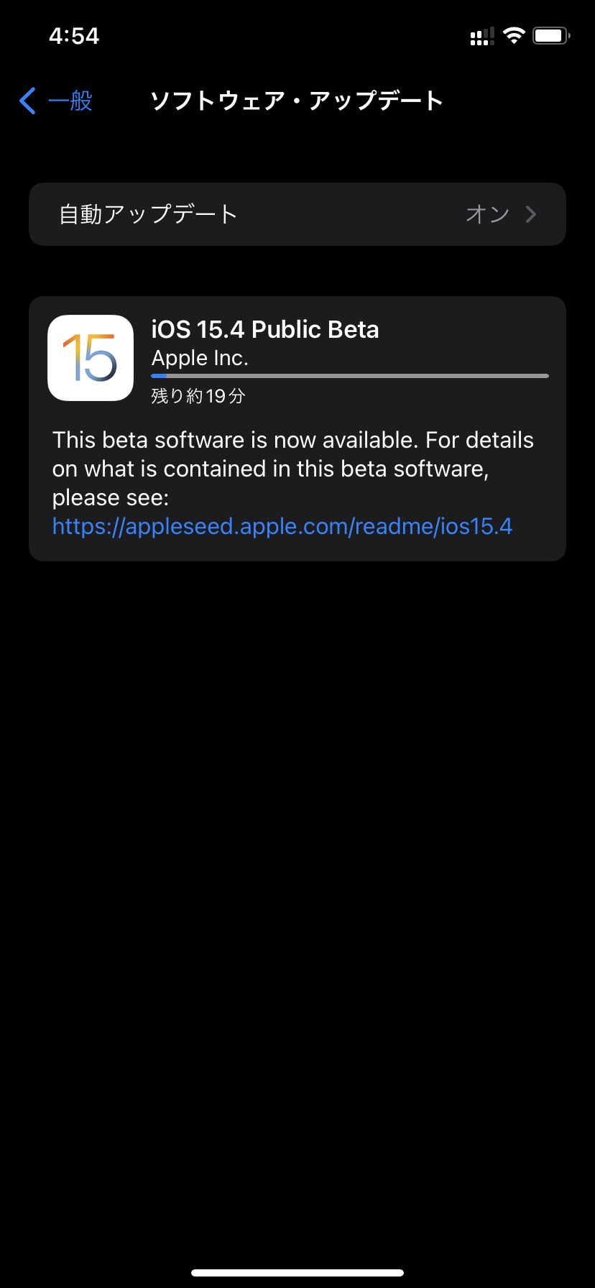The image size is (595, 1288).
Task: Tap the 残り約19分 remaining time text
Action: tap(198, 396)
